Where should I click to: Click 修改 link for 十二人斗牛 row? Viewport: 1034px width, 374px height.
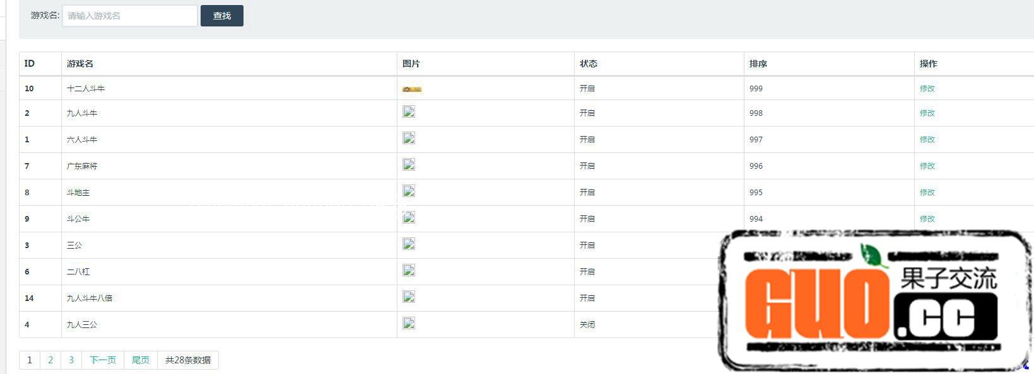(x=927, y=89)
